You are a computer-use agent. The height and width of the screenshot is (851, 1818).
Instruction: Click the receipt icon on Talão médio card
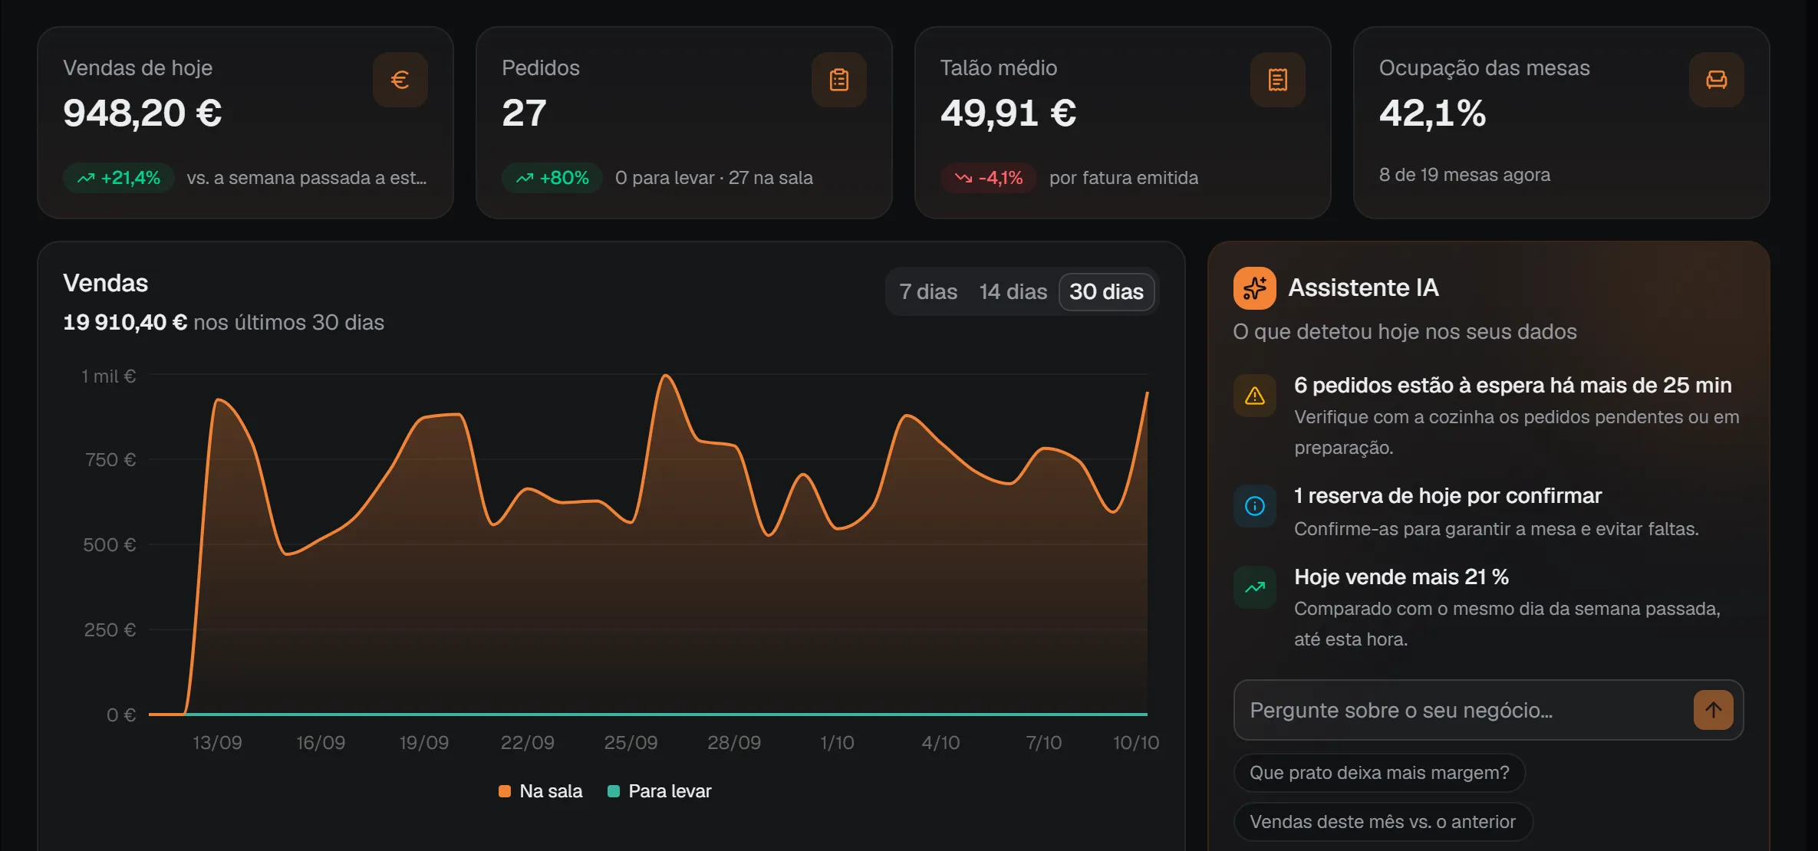[1277, 80]
